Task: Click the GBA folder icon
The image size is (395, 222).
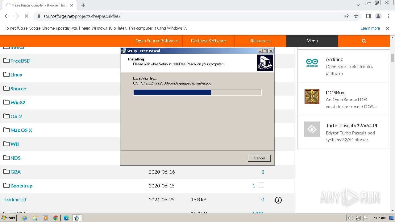Action: (6, 171)
